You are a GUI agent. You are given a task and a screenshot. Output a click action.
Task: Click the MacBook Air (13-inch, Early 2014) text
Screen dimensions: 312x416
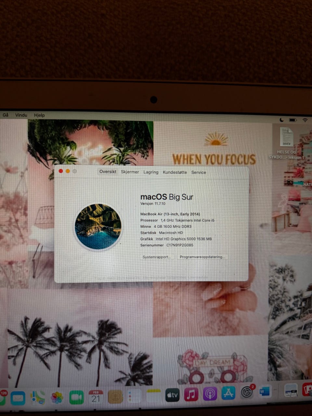tap(170, 214)
